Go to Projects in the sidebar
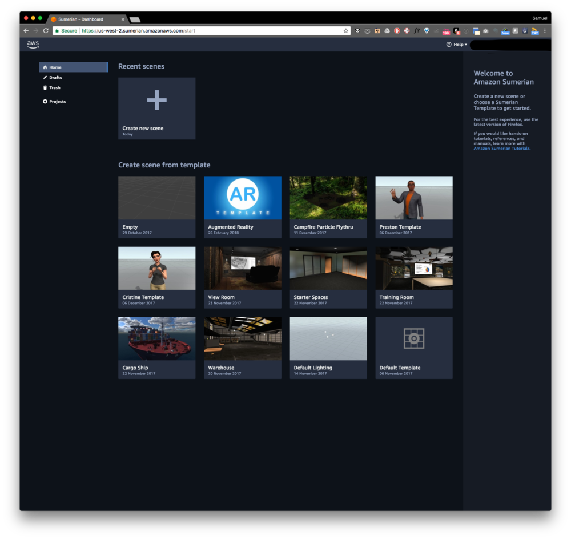Screen dimensions: 571x539 (57, 102)
